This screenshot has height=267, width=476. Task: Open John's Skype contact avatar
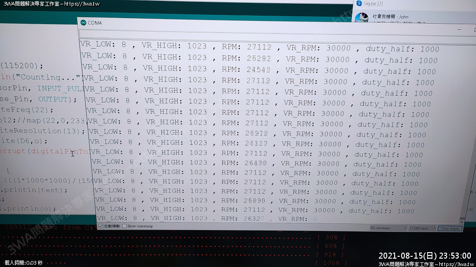point(361,18)
